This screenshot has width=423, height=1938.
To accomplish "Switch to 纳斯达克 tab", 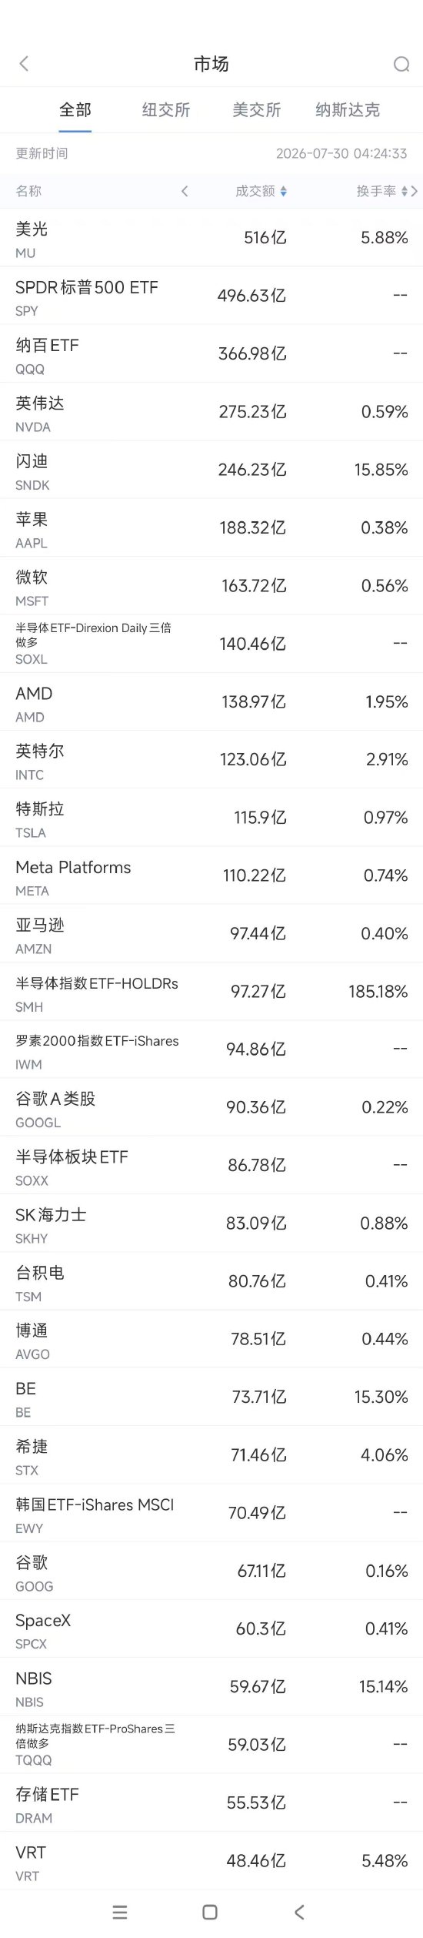I will click(x=348, y=110).
